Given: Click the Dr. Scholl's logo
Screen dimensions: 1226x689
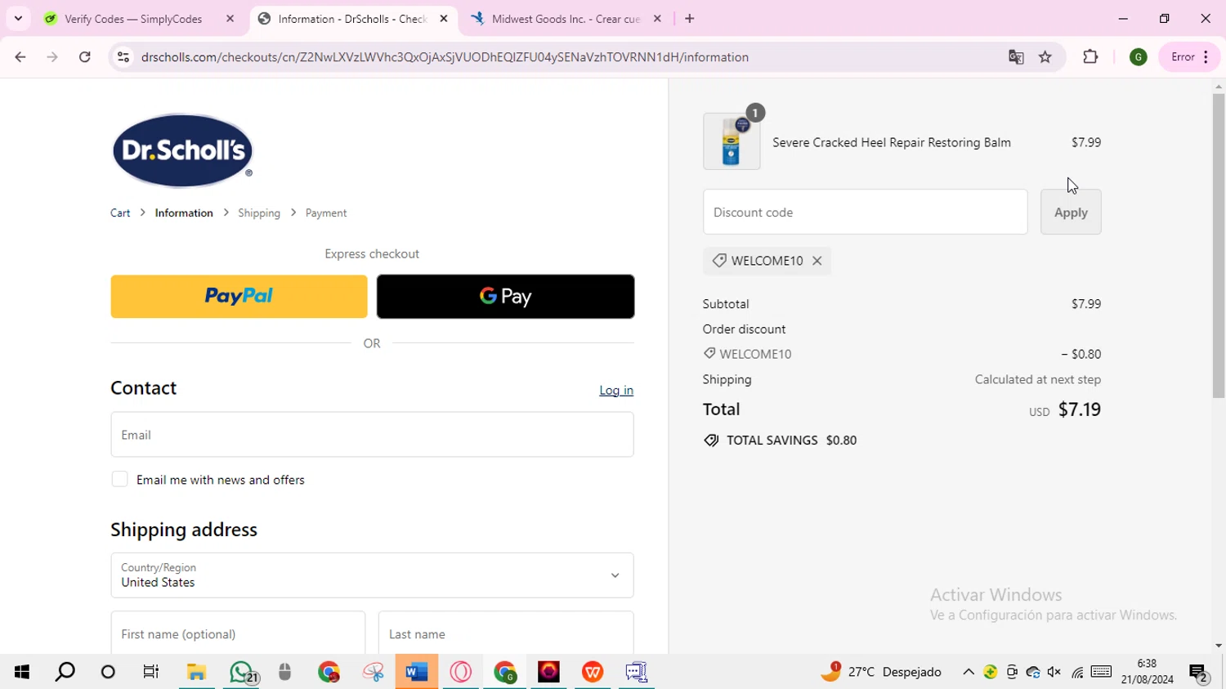Looking at the screenshot, I should 182,150.
